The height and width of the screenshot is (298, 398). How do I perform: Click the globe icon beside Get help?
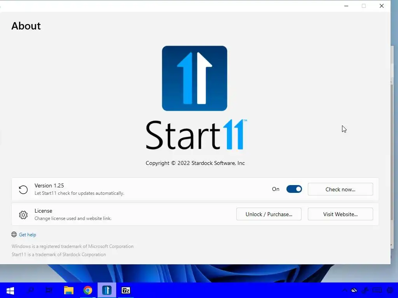pos(14,234)
